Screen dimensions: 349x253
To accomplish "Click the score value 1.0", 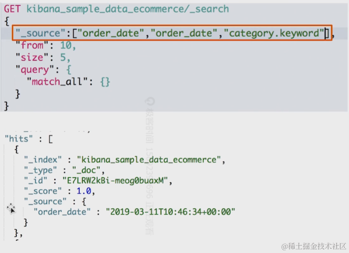I will [84, 191].
